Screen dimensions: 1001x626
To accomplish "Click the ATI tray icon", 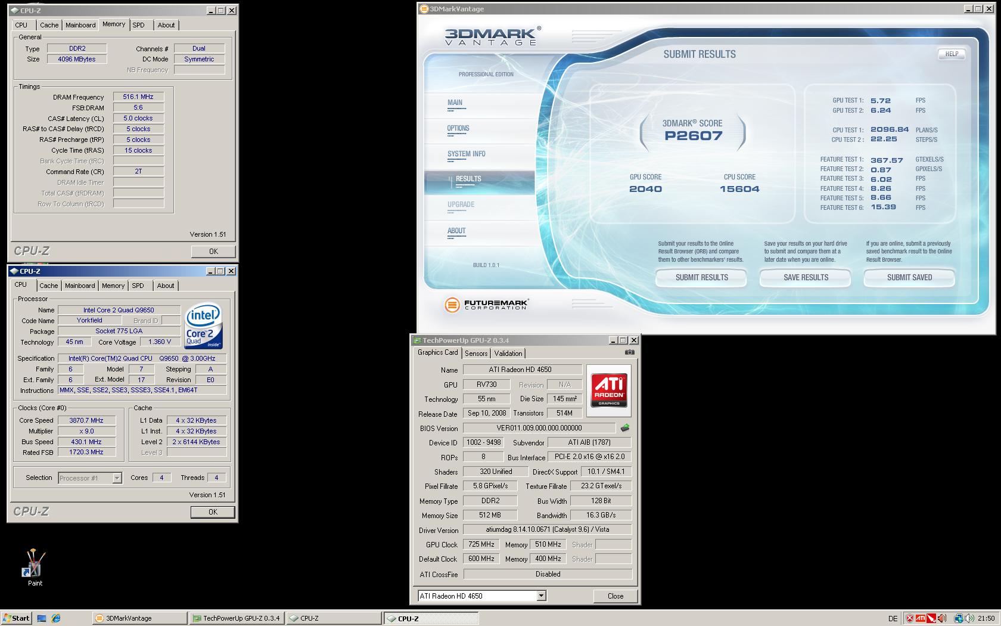I will point(921,618).
